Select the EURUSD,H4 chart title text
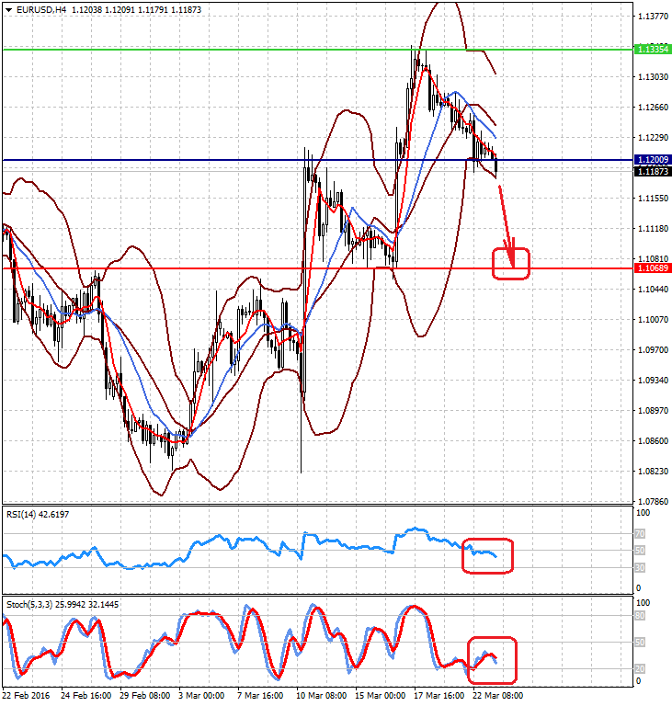Viewport: 672px width, 706px height. (x=41, y=9)
